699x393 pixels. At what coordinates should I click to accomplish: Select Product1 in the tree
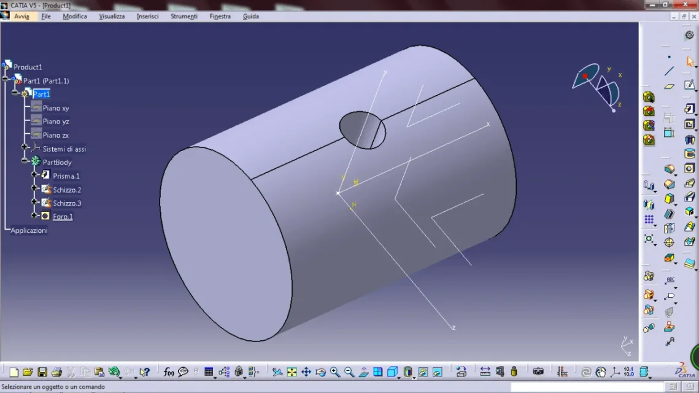(x=28, y=67)
